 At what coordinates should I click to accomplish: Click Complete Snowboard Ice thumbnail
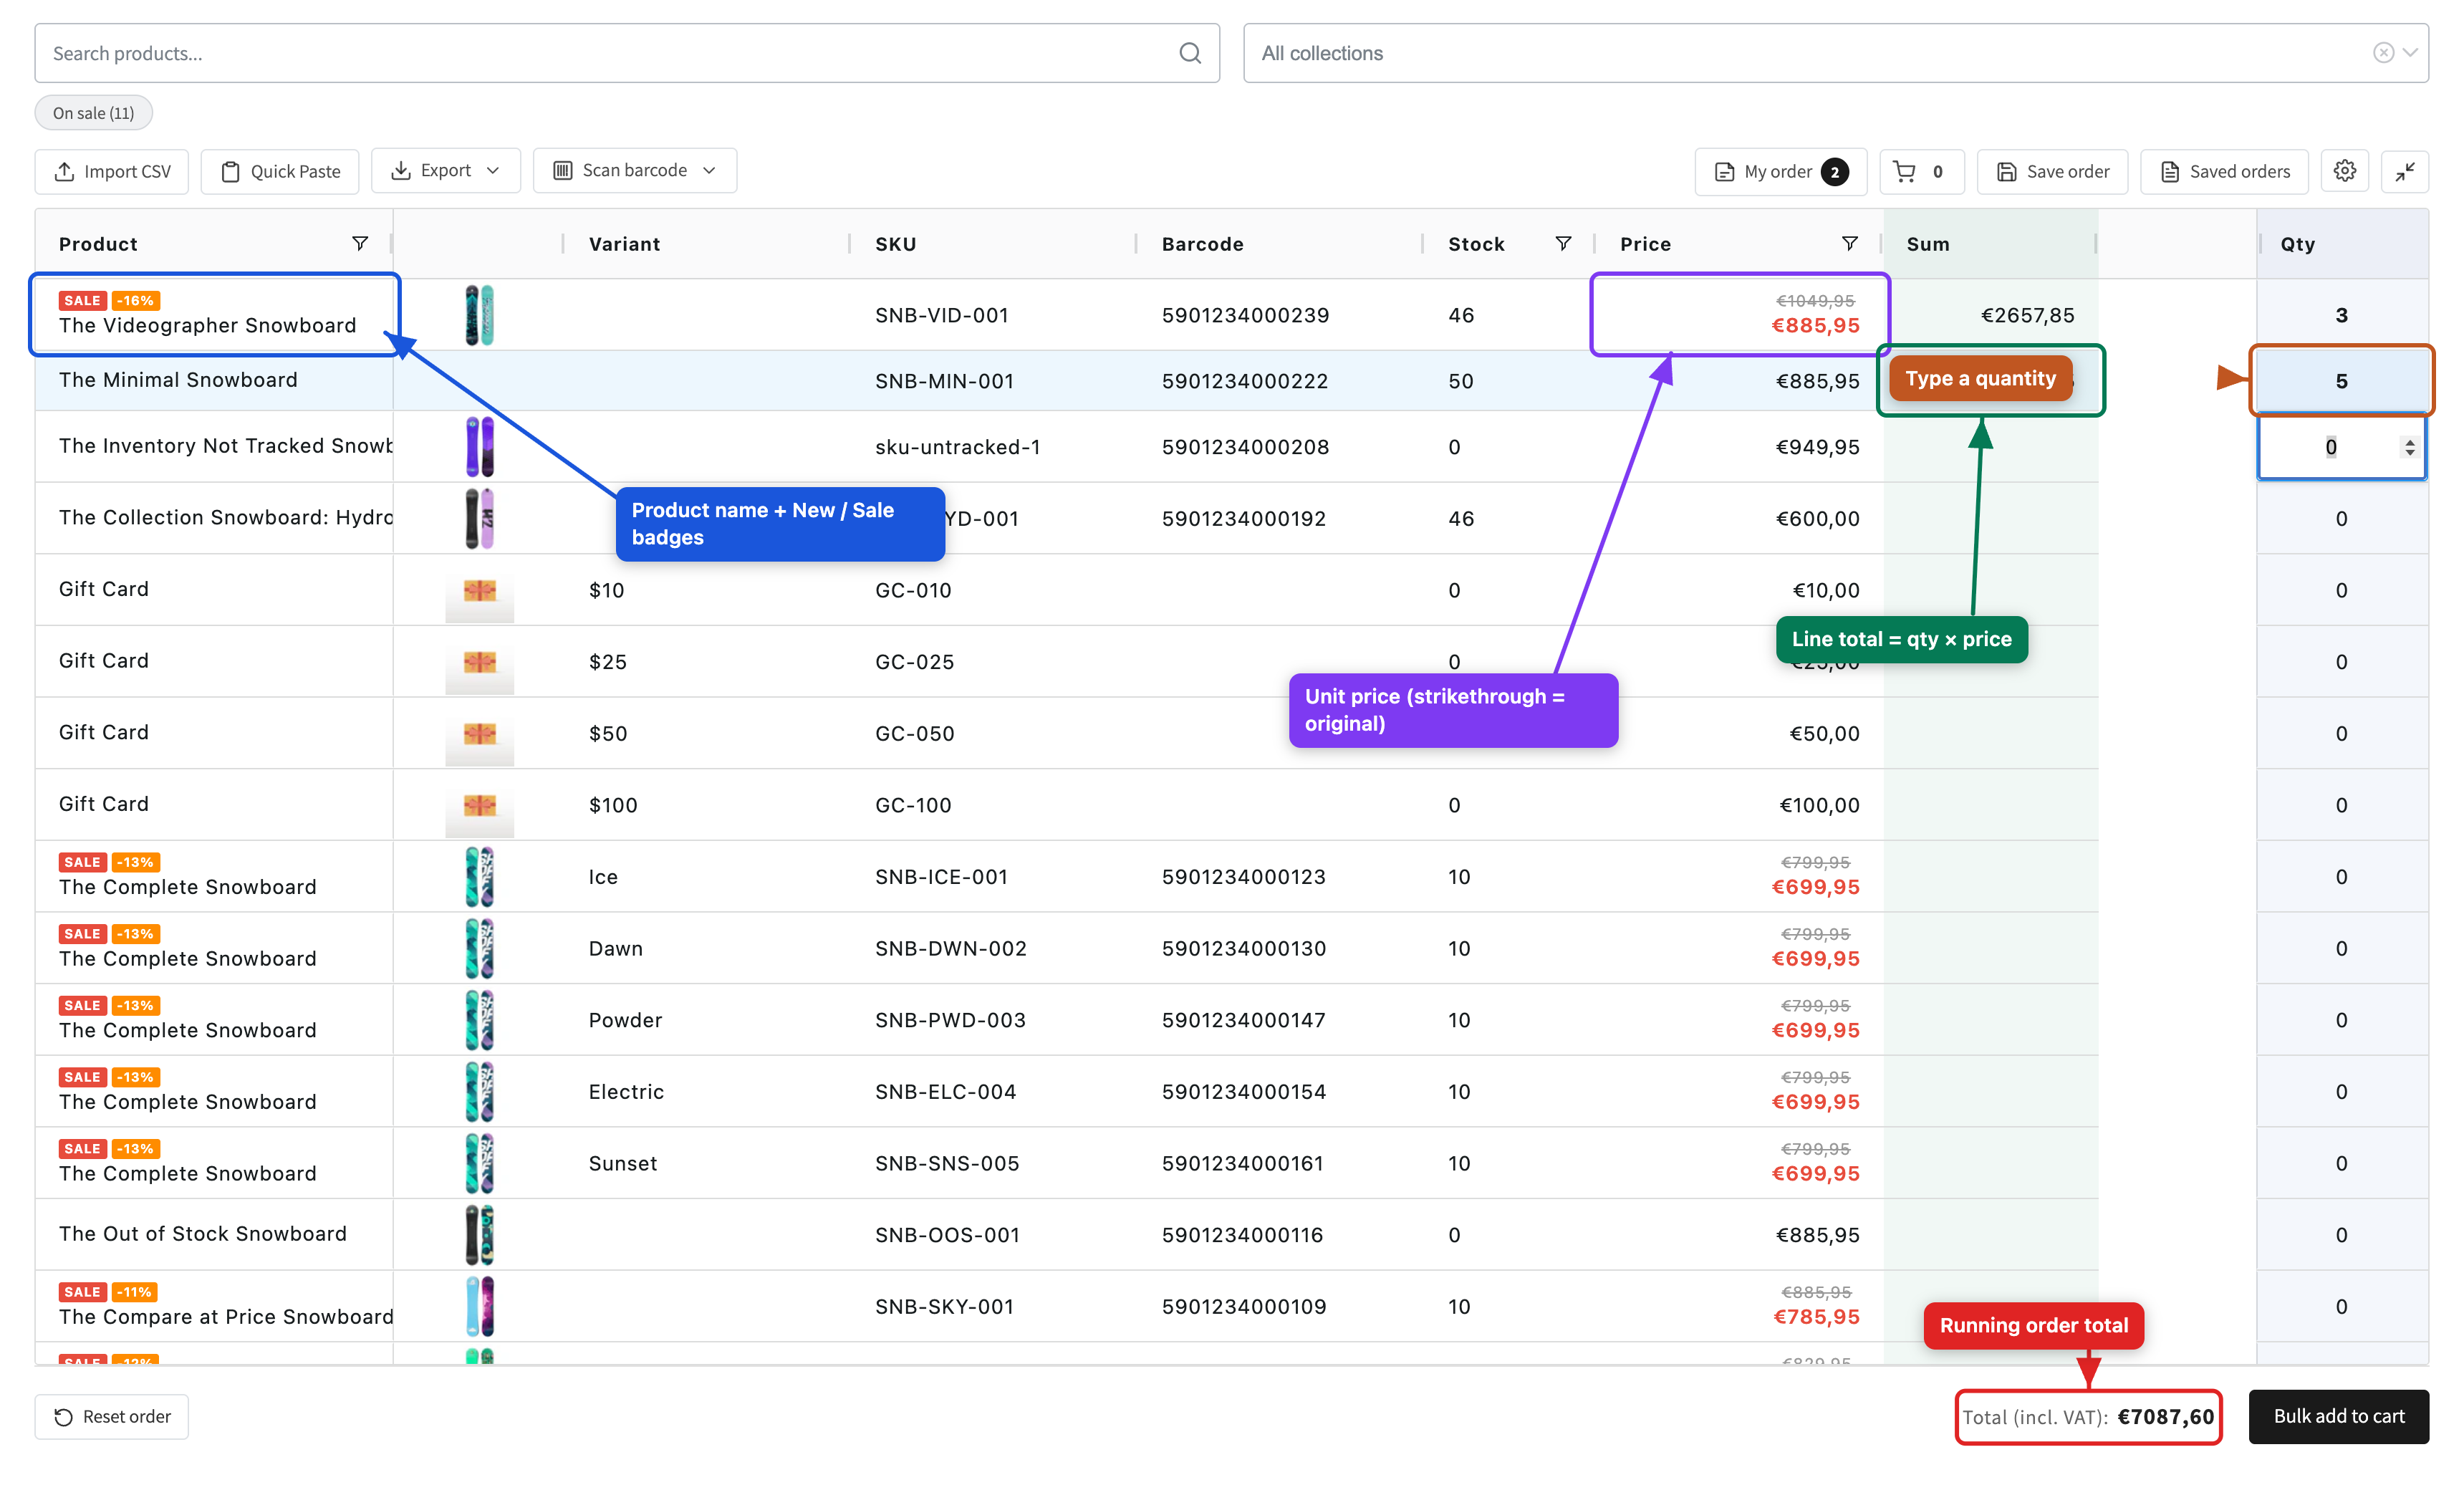pos(479,877)
